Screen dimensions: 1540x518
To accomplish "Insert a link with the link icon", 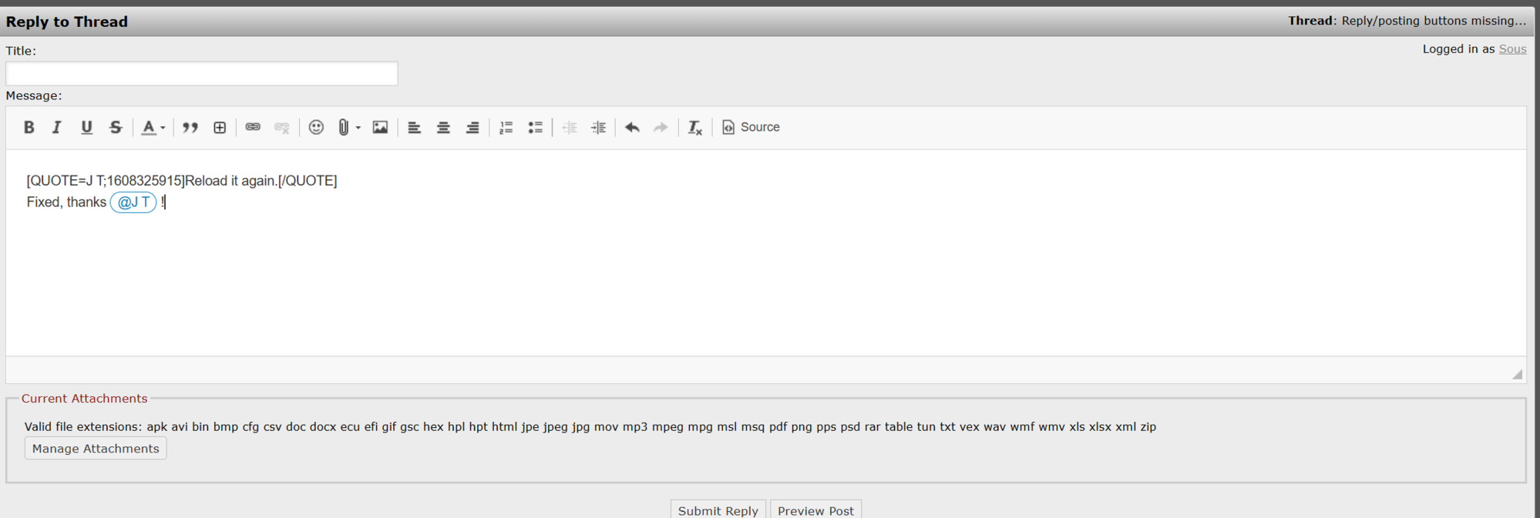I will [253, 127].
